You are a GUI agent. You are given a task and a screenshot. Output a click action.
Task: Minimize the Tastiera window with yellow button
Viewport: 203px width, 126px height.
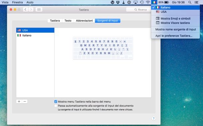pyautogui.click(x=15, y=10)
